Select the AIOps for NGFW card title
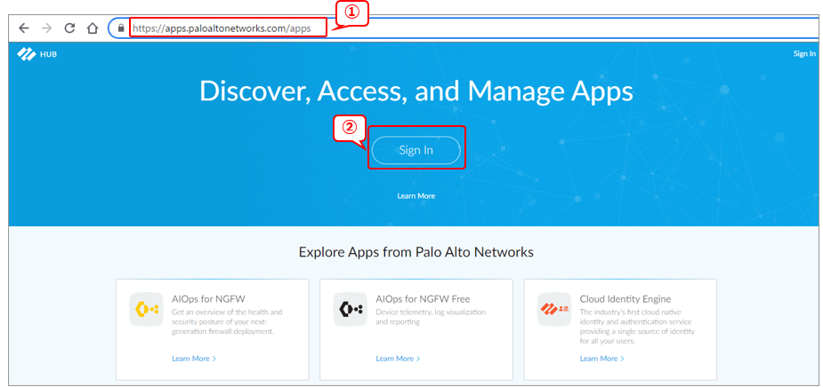Image resolution: width=823 pixels, height=387 pixels. (x=207, y=299)
